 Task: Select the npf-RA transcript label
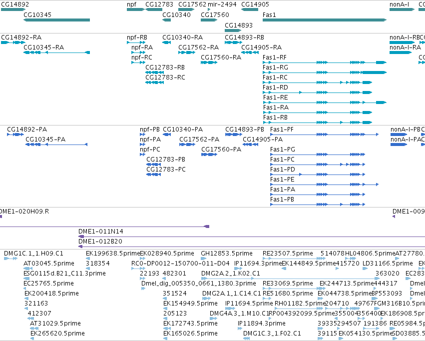click(142, 47)
